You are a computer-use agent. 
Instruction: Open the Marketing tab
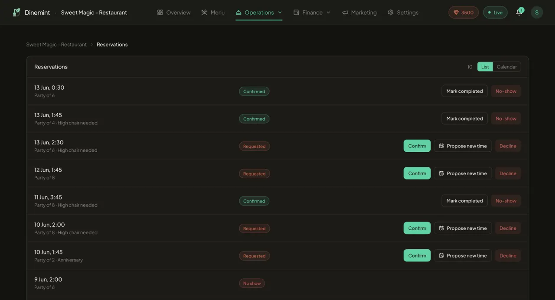tap(359, 13)
